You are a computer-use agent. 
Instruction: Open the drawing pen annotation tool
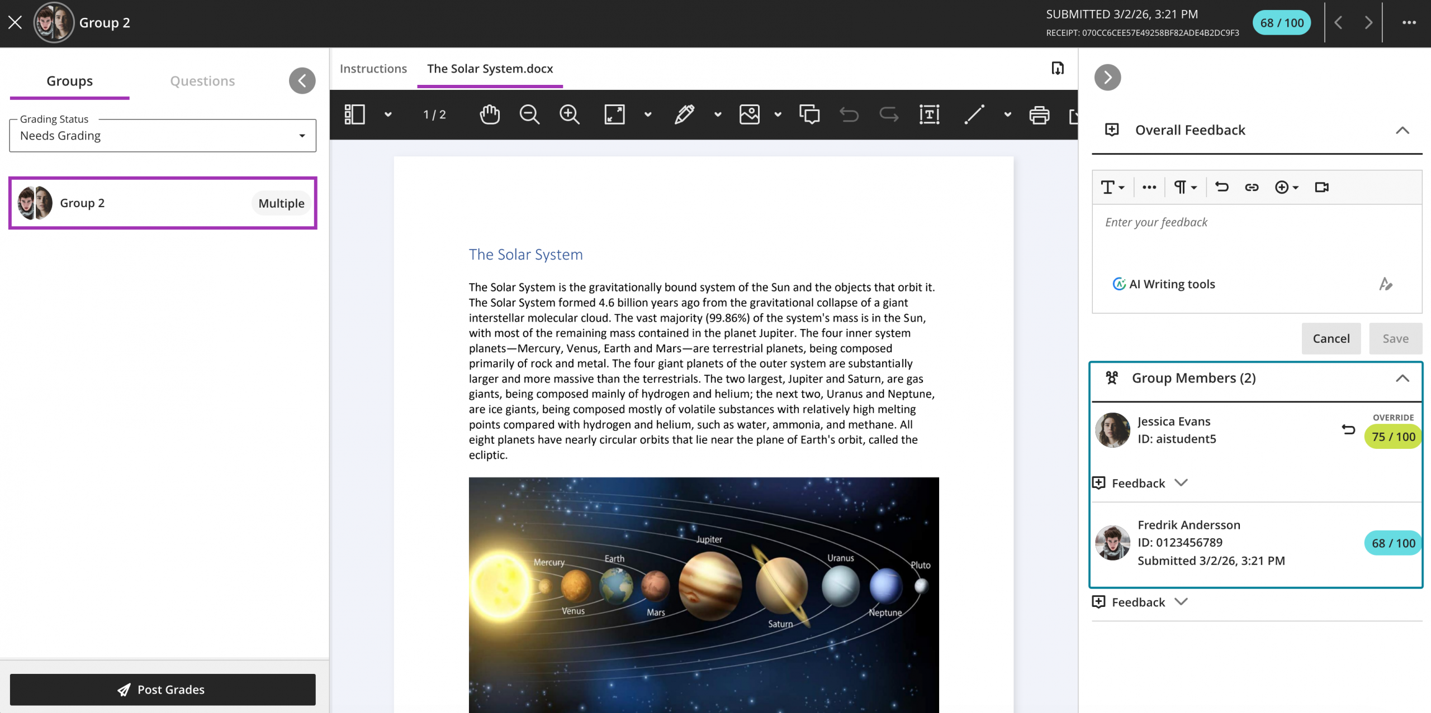click(x=685, y=114)
